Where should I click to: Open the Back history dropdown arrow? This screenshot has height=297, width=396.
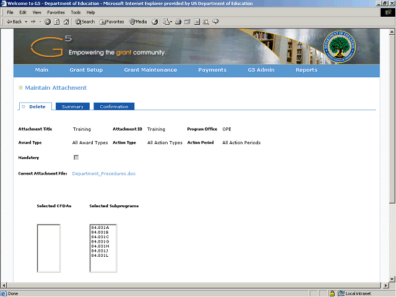click(x=26, y=22)
